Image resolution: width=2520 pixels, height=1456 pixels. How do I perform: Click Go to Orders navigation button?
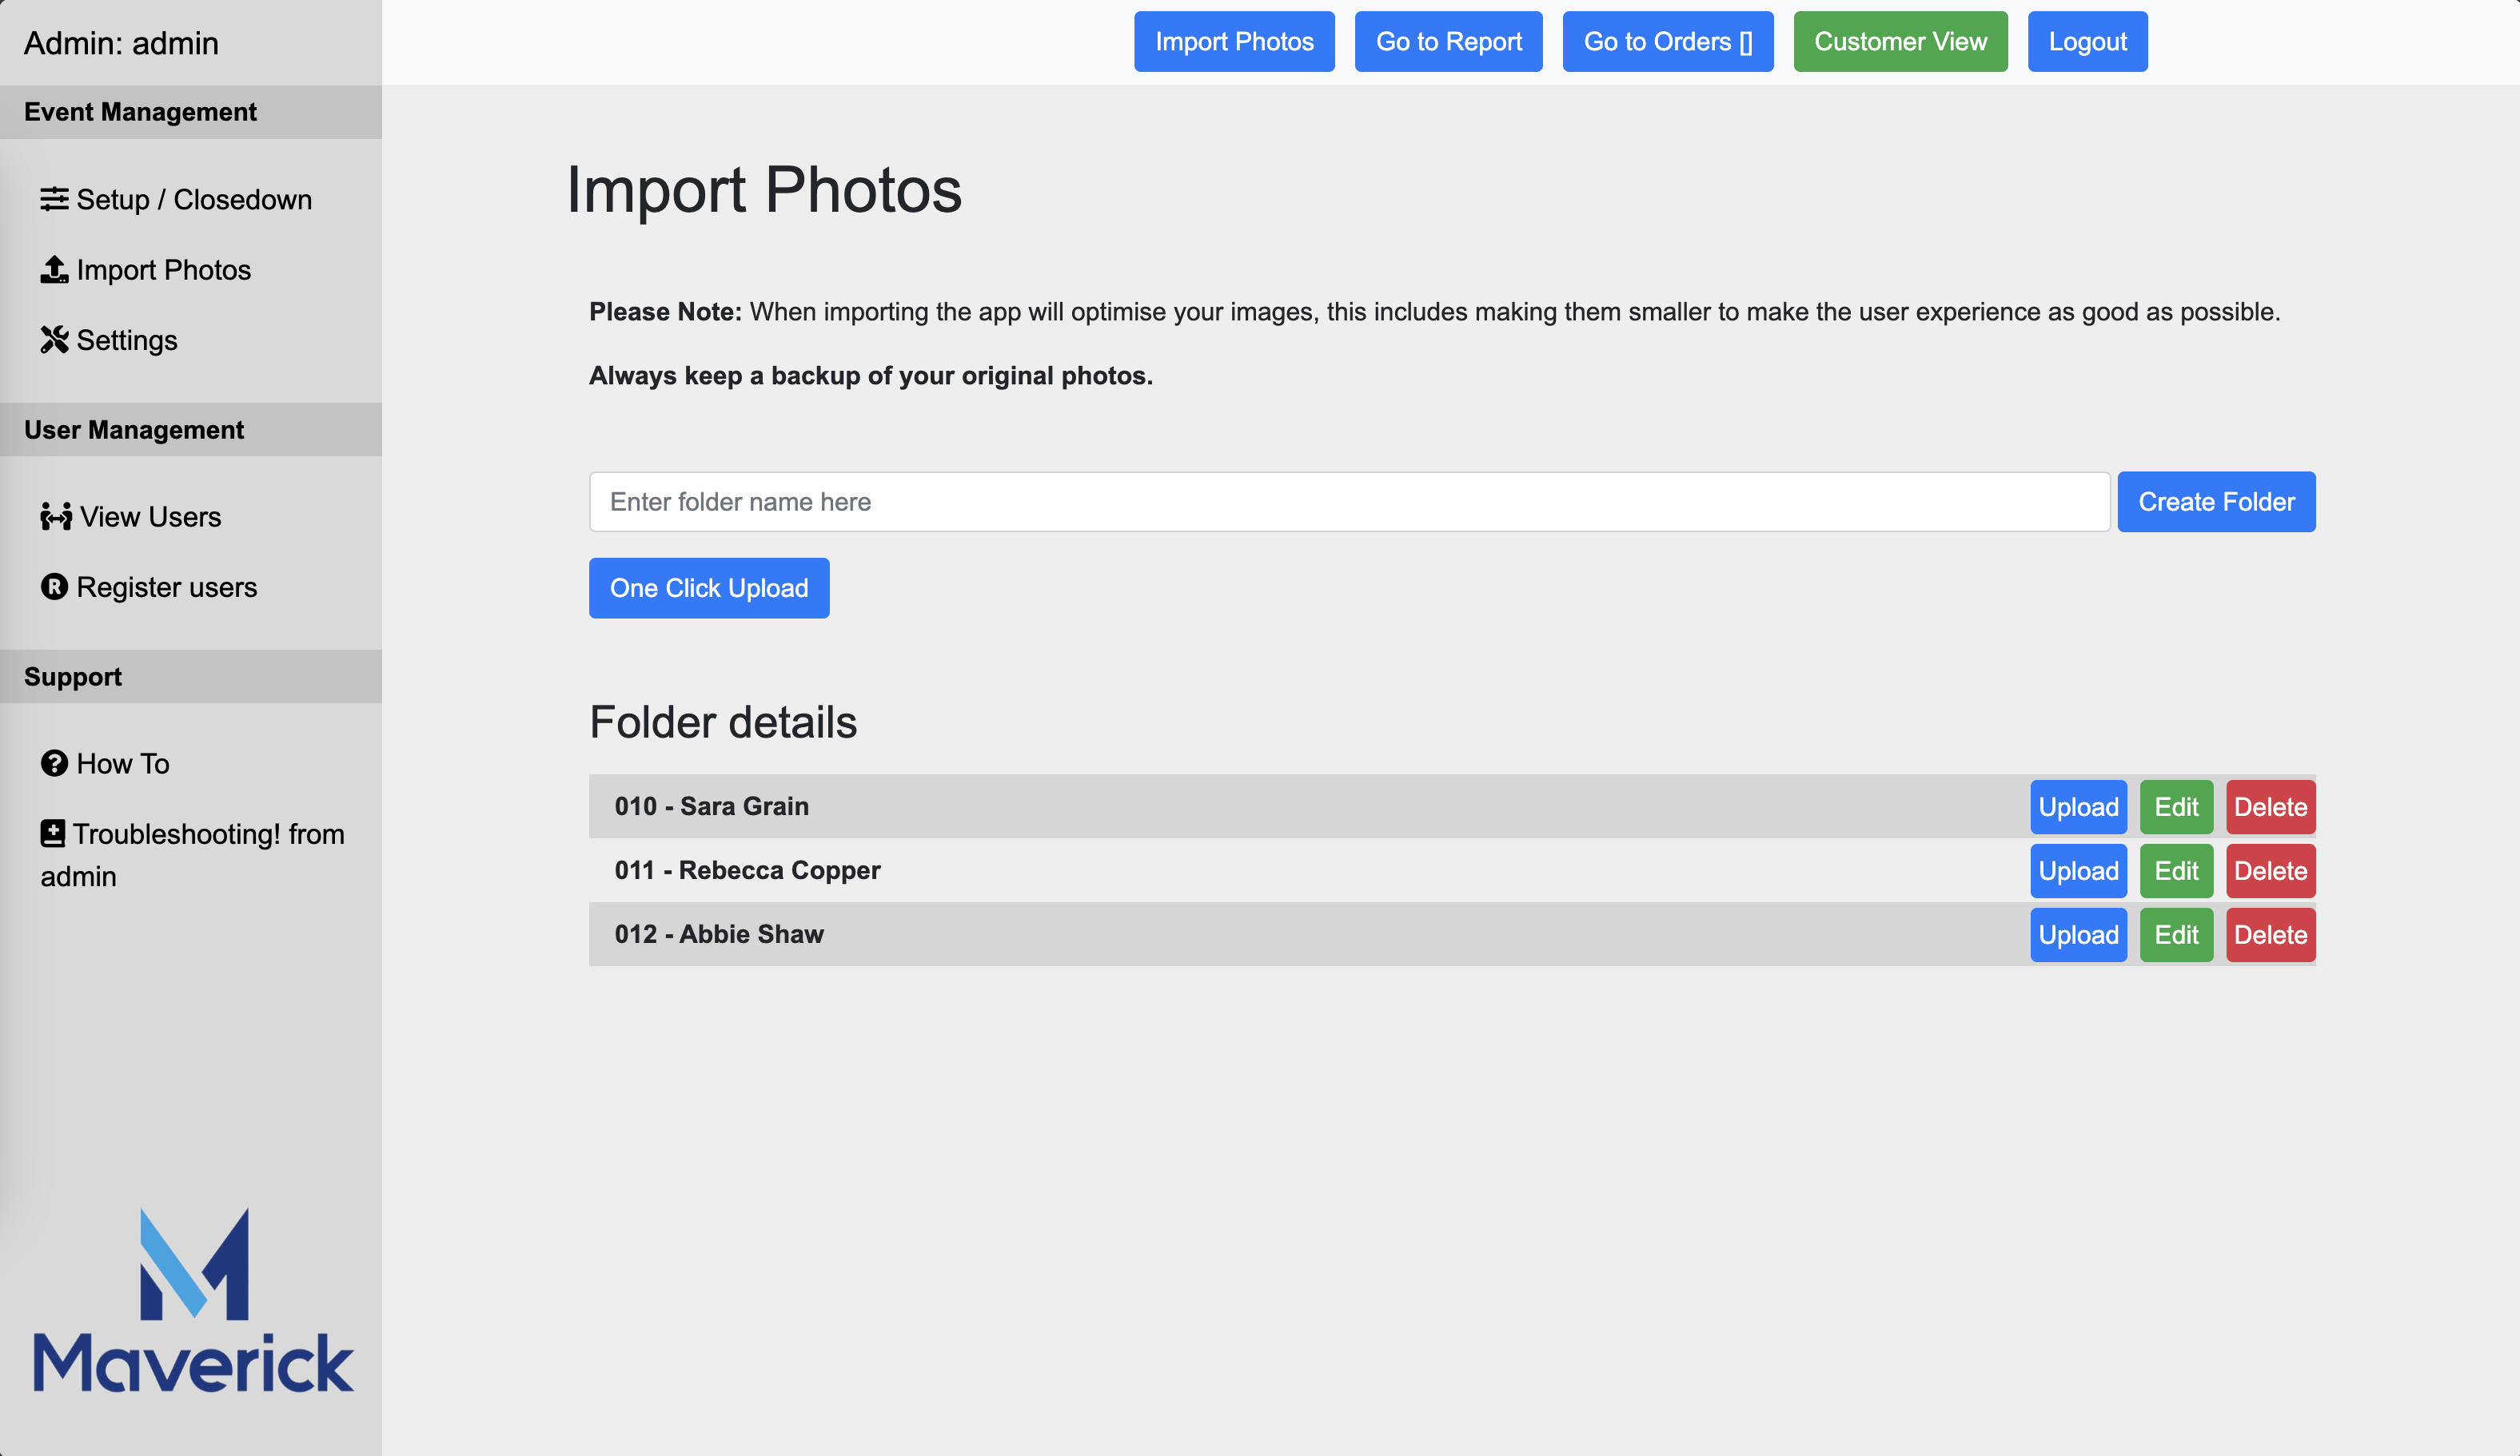tap(1665, 42)
